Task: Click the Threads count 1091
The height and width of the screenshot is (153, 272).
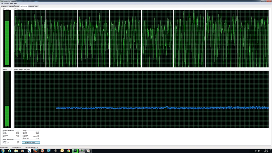Action: tap(37, 134)
